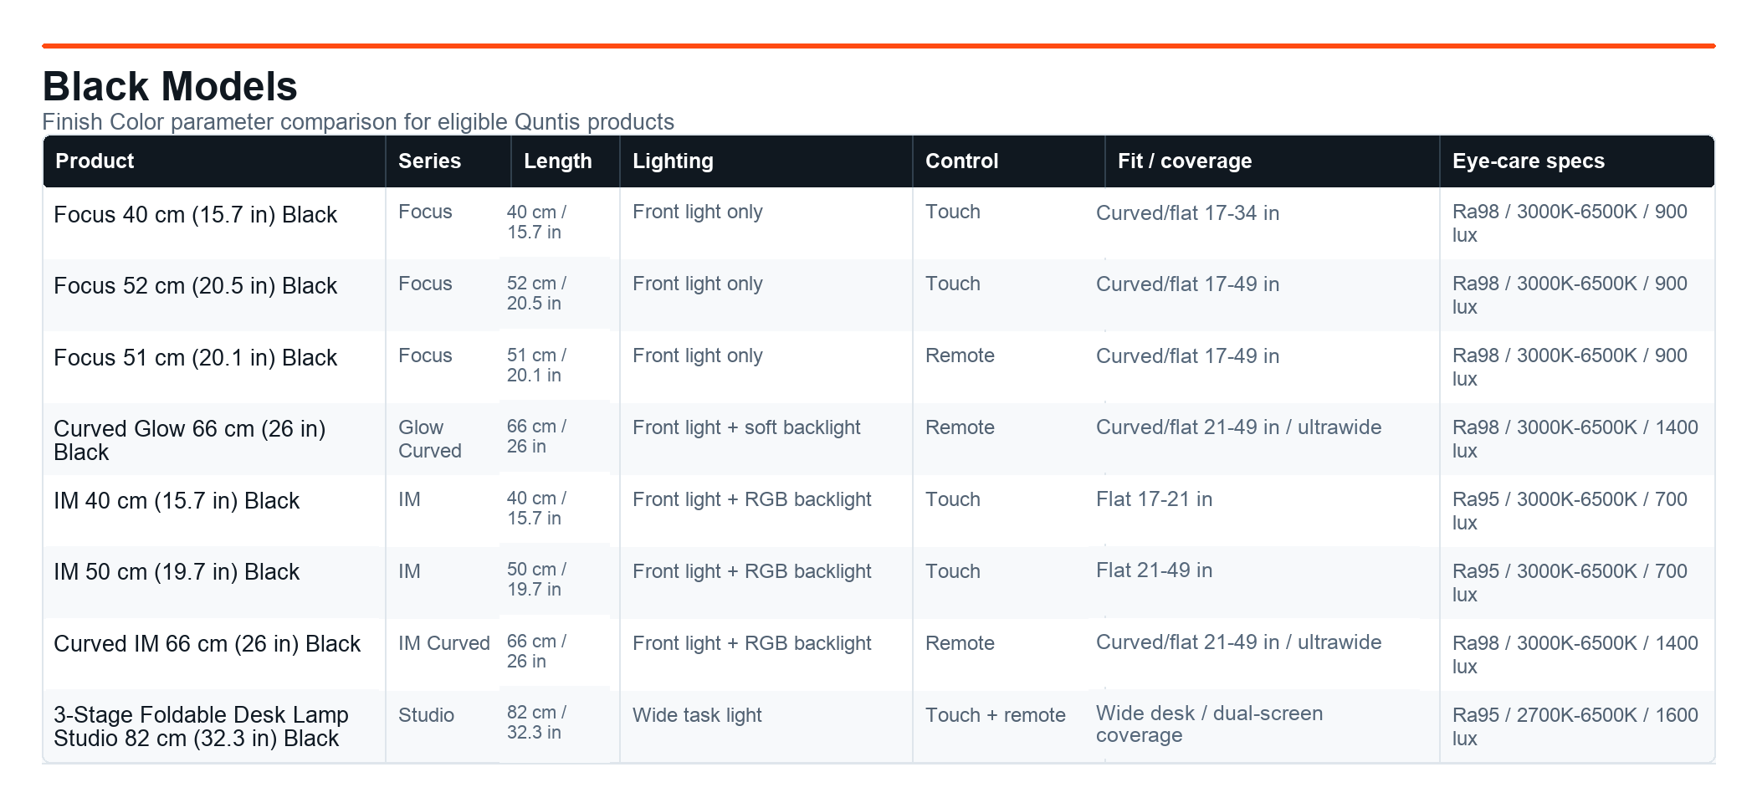Select IM 50 cm (19.7 in) Black product
Image resolution: width=1757 pixels, height=808 pixels.
[177, 572]
